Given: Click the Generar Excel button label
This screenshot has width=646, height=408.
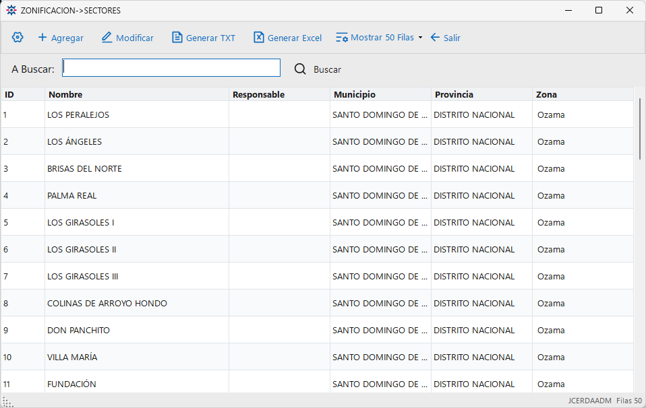Looking at the screenshot, I should pyautogui.click(x=295, y=38).
